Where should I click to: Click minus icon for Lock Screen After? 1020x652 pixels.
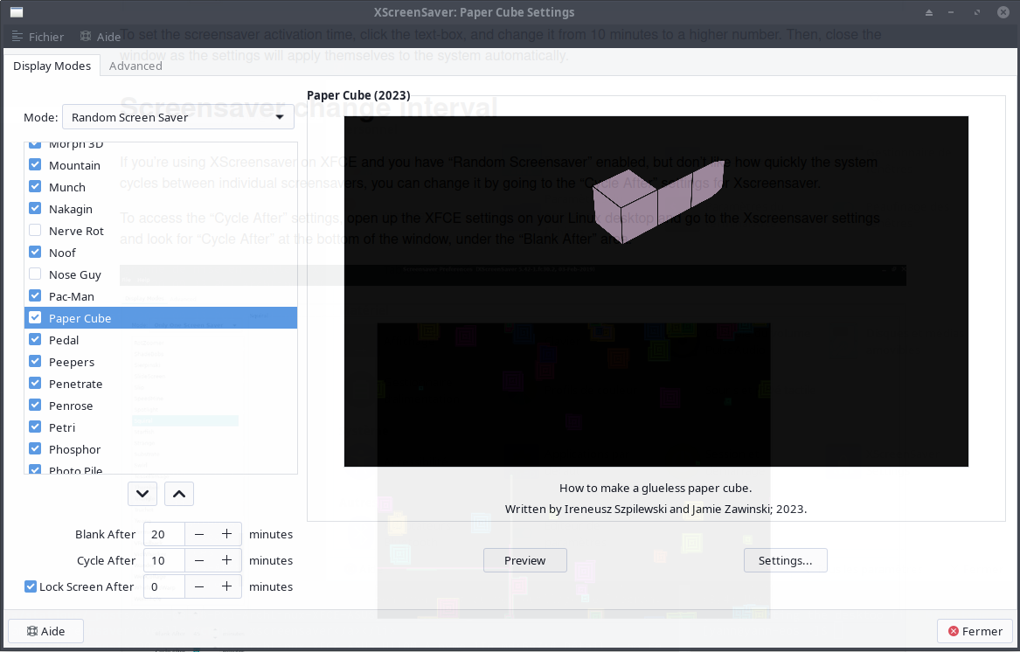coord(199,586)
